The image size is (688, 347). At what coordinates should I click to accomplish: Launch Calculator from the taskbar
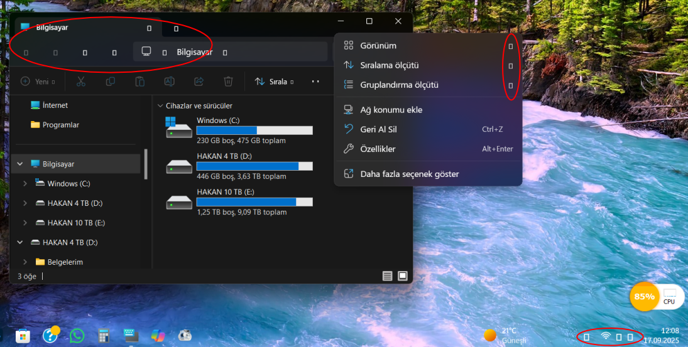[x=104, y=336]
